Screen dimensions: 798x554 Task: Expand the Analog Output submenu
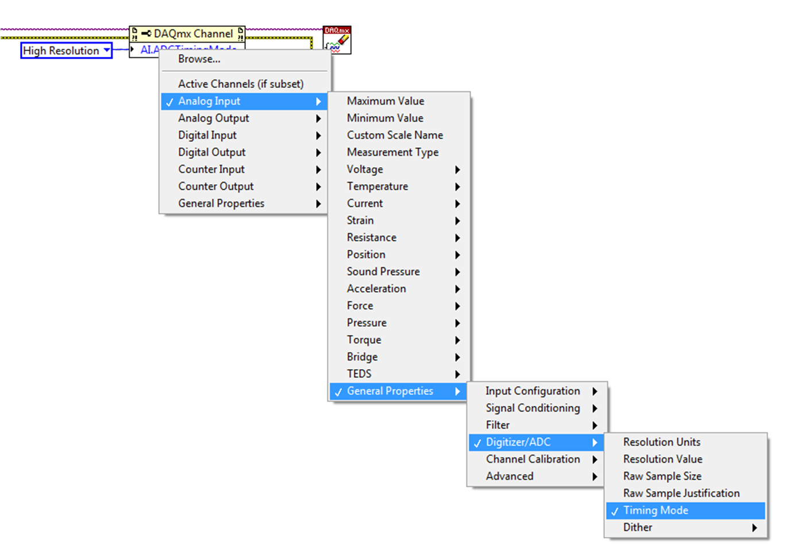pyautogui.click(x=244, y=118)
